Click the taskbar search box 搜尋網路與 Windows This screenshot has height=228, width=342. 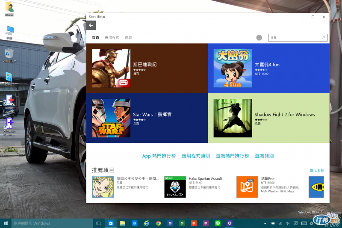(52, 223)
